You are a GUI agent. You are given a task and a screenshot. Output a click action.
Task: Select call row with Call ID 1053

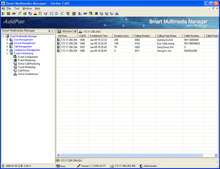[82, 47]
